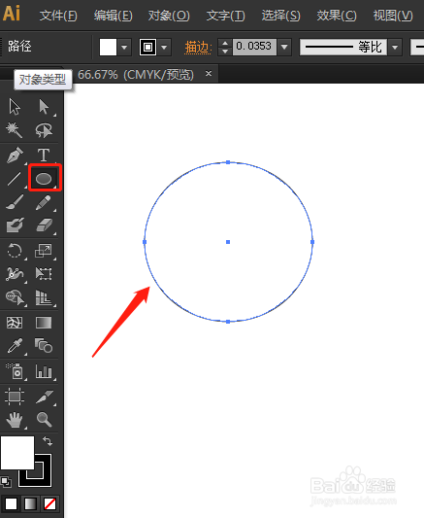Pick the Blend tool

(44, 345)
